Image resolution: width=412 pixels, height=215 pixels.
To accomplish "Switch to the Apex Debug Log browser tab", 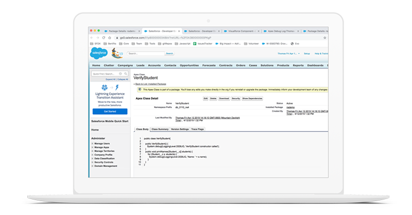I will (281, 31).
